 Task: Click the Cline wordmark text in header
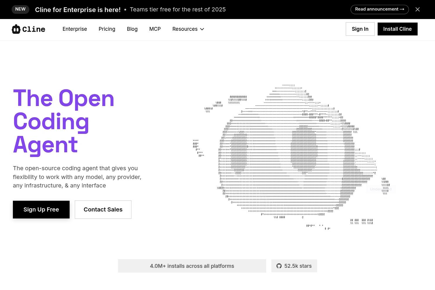pyautogui.click(x=34, y=29)
